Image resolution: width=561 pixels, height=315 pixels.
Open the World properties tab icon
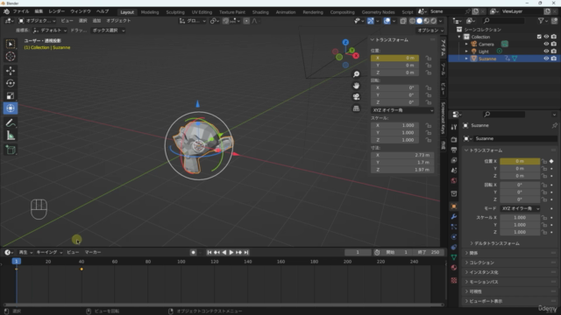point(454,180)
